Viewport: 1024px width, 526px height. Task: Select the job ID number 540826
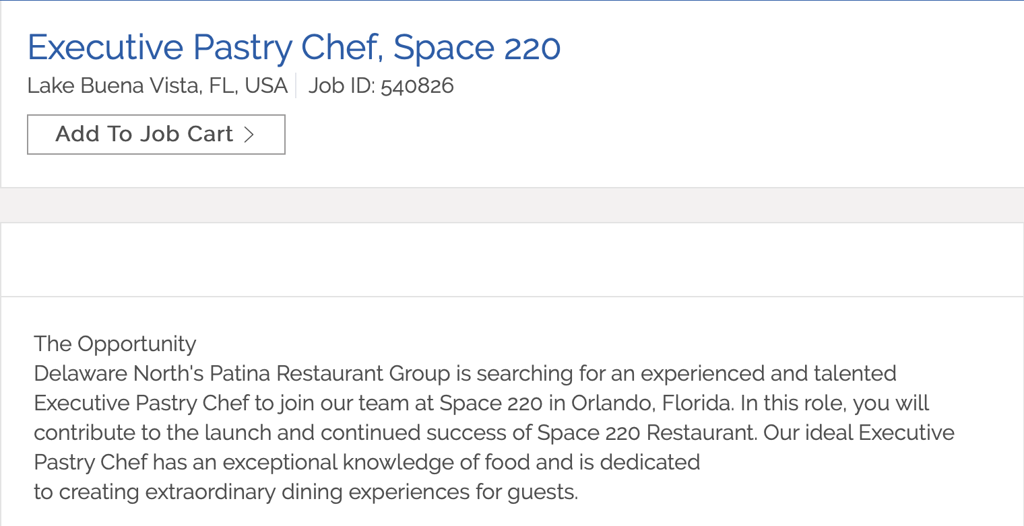417,86
